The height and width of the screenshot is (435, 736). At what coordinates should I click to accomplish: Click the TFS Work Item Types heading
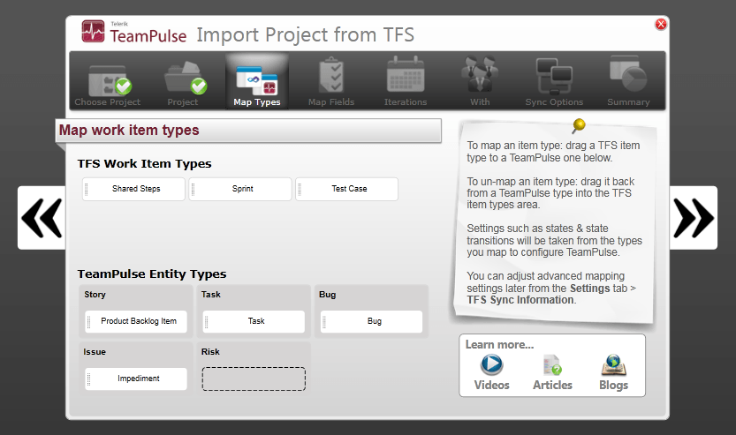click(x=145, y=163)
